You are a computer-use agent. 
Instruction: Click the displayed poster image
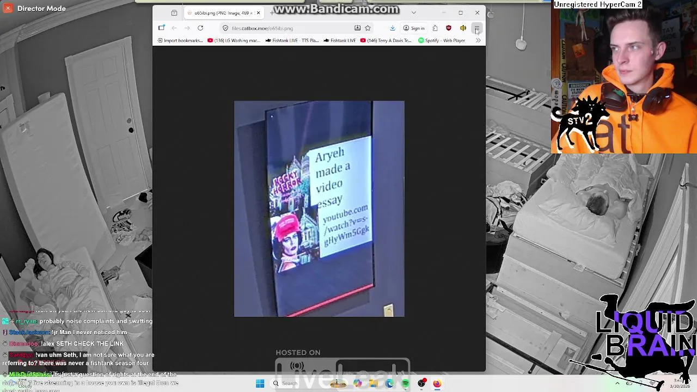tap(319, 209)
